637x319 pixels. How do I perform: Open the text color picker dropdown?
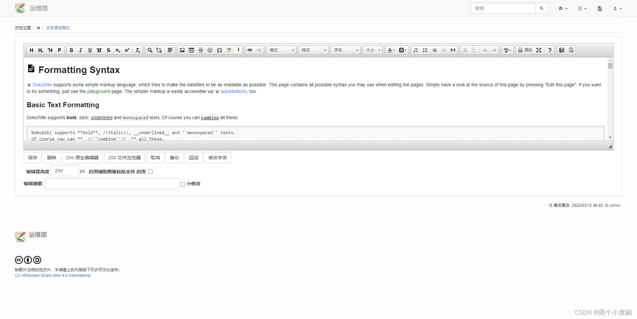point(391,50)
